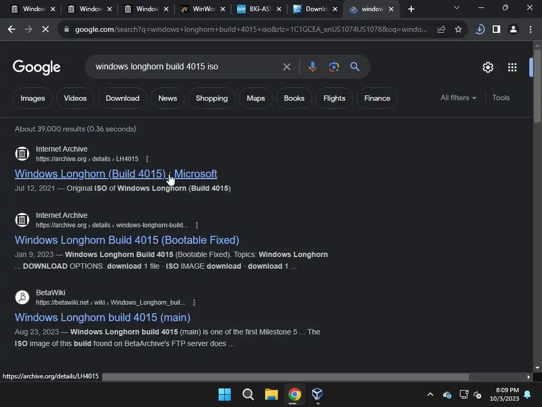Switch to Shopping results
The height and width of the screenshot is (407, 542).
coord(212,98)
